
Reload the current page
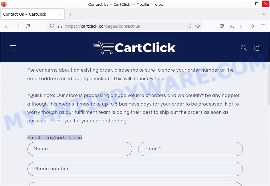coord(28,26)
